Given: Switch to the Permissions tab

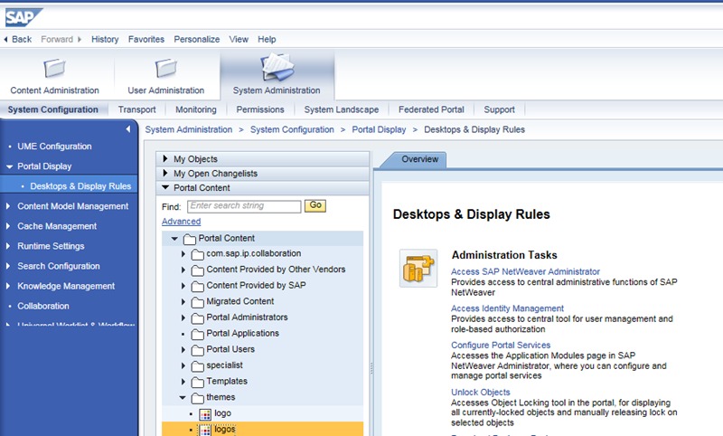Looking at the screenshot, I should click(x=260, y=109).
